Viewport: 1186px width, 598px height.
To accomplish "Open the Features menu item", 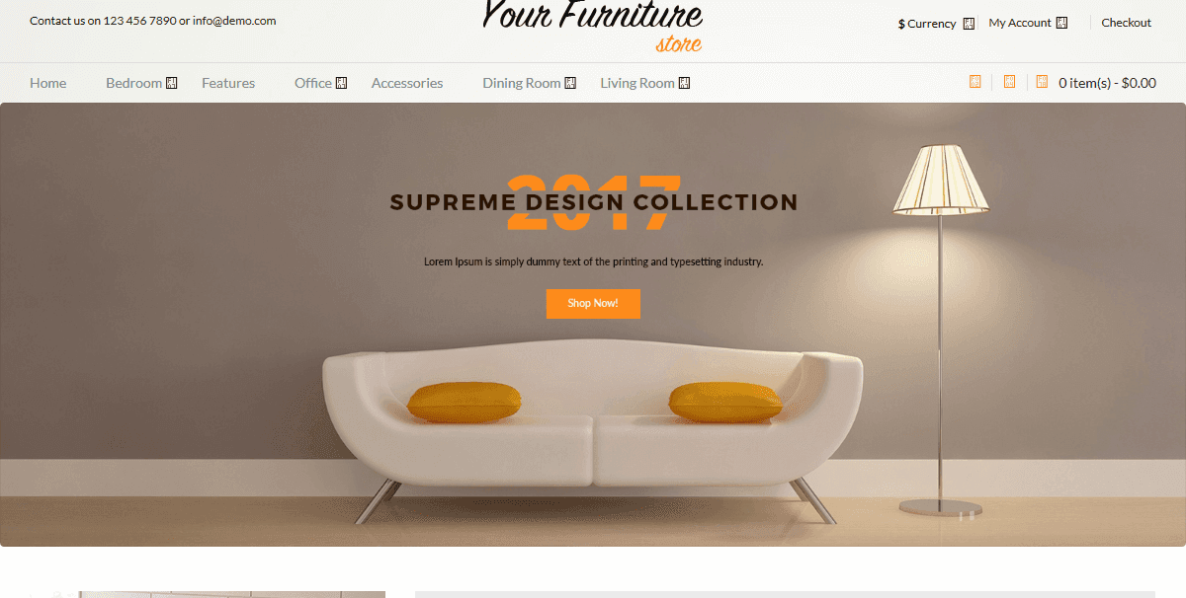I will point(228,83).
